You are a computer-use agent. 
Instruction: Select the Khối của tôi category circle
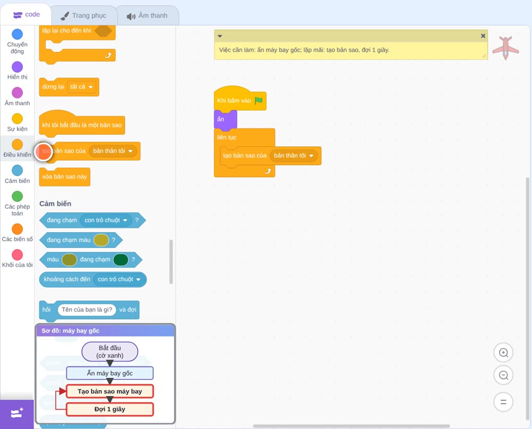[18, 255]
